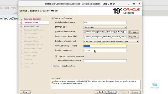Open the Edit menu in background terminal

[x=7, y=8]
